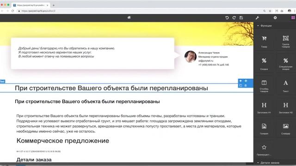Undo the last edit
Viewport: 296px width, 166px height.
pyautogui.click(x=227, y=18)
